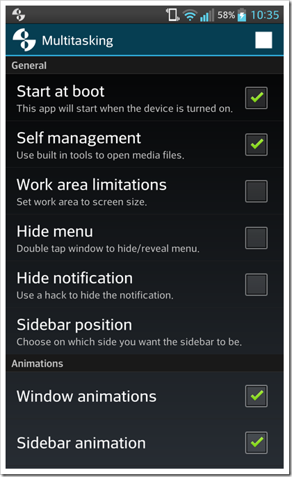292x477 pixels.
Task: Toggle off the Window animations checkbox
Action: tap(257, 396)
